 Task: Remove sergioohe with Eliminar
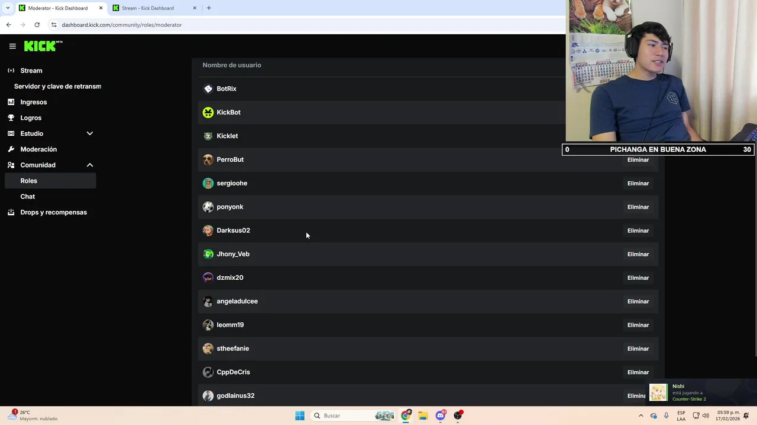(x=638, y=184)
